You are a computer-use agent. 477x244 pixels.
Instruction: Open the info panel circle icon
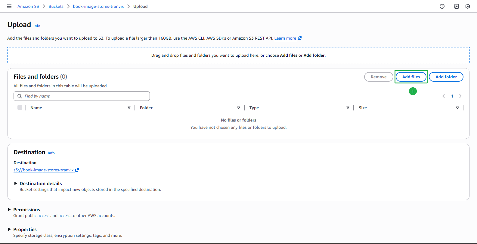(442, 6)
